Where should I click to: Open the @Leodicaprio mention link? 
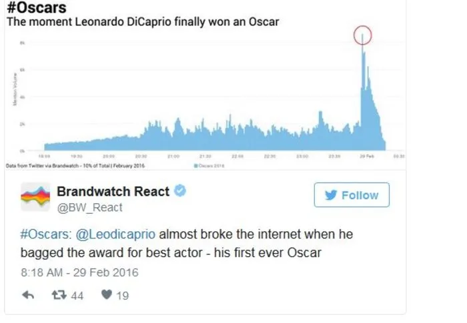(115, 234)
